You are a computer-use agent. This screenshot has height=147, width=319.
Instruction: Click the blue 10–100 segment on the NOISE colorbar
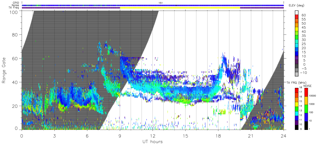click(306, 117)
